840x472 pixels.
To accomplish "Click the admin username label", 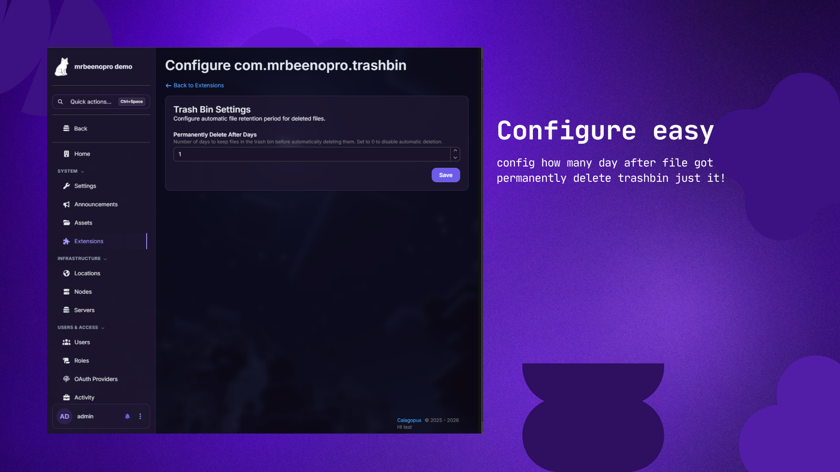I will coord(85,416).
